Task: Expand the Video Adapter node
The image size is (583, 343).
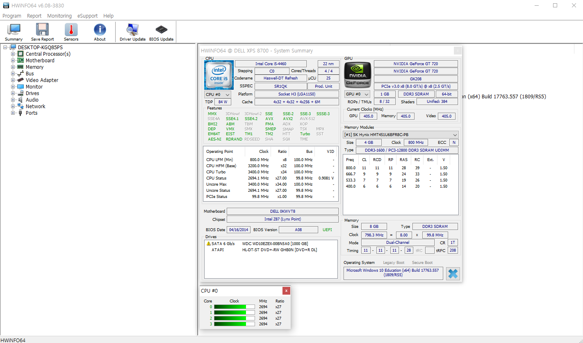Action: (13, 80)
